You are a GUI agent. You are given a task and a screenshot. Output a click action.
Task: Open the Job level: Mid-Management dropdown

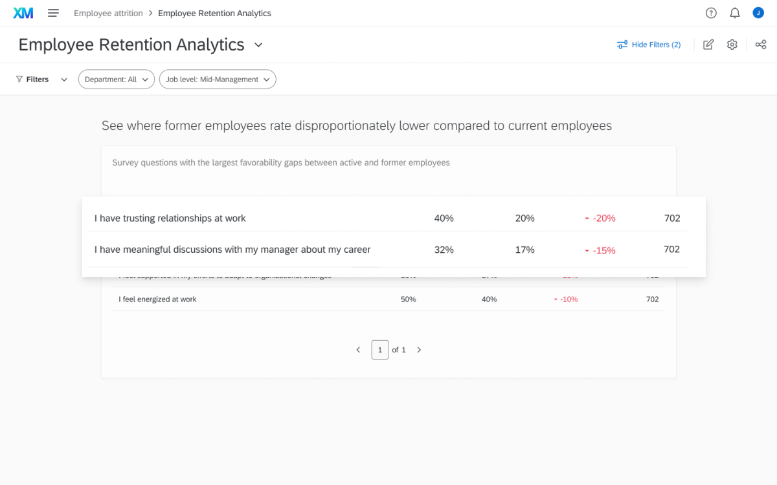[218, 79]
